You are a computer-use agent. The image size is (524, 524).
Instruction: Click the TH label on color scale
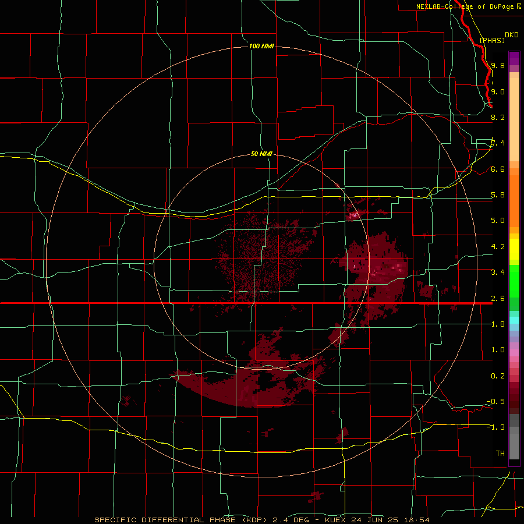[x=500, y=453]
